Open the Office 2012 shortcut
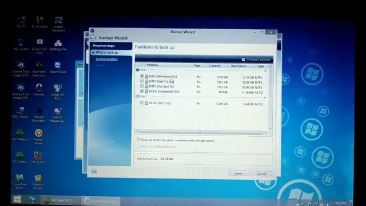This screenshot has height=206, width=366. click(38, 157)
